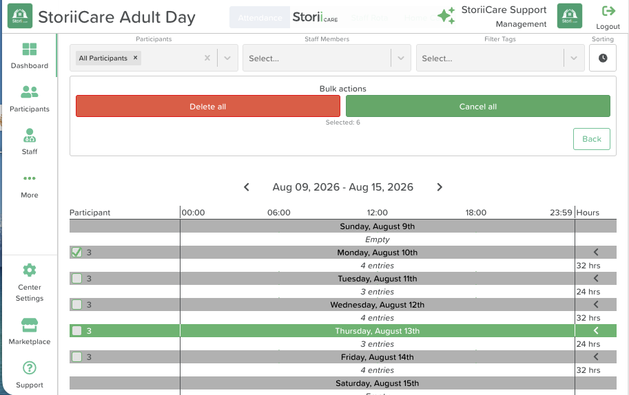Viewport: 629px width, 395px height.
Task: Switch to the Attendance tab
Action: (x=260, y=18)
